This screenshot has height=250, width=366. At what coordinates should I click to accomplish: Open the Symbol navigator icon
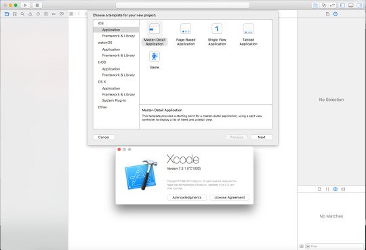click(15, 14)
